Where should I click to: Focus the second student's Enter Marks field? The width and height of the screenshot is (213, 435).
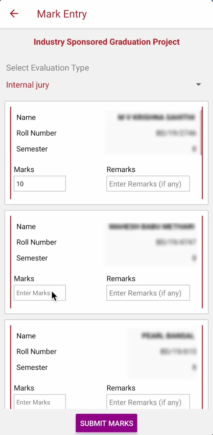(x=40, y=293)
